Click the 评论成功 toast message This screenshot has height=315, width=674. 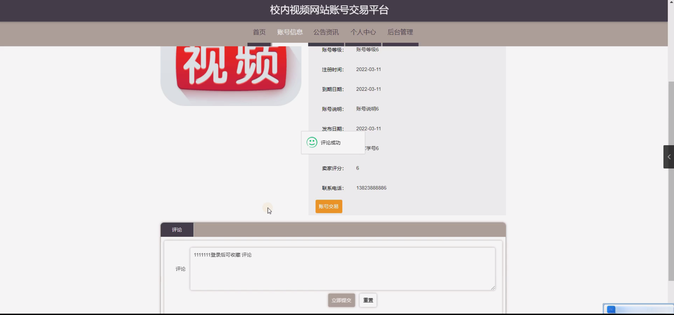coord(331,143)
